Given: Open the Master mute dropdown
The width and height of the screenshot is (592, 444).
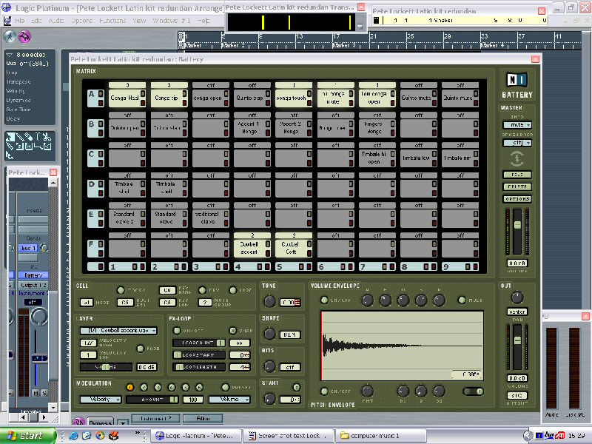Looking at the screenshot, I should [517, 125].
